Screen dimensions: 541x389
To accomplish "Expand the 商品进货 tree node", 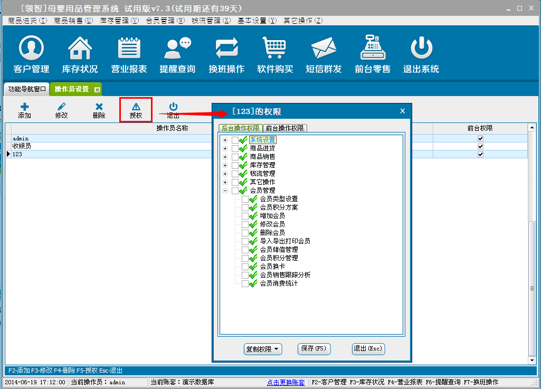I will pos(225,148).
